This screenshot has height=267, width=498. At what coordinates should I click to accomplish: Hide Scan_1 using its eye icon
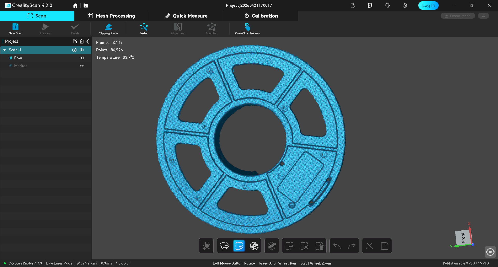[x=82, y=50]
